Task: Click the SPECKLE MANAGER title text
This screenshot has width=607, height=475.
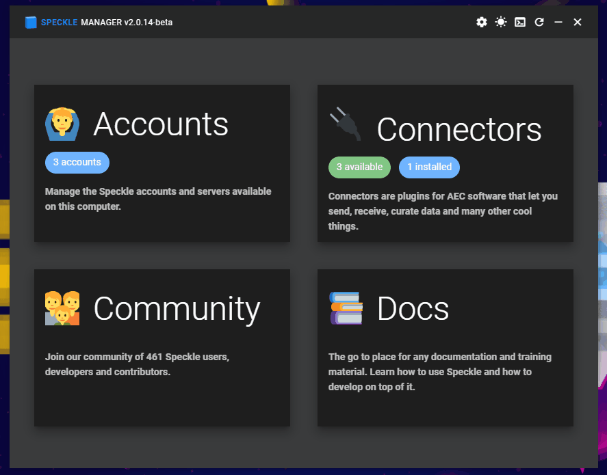Action: [x=107, y=23]
